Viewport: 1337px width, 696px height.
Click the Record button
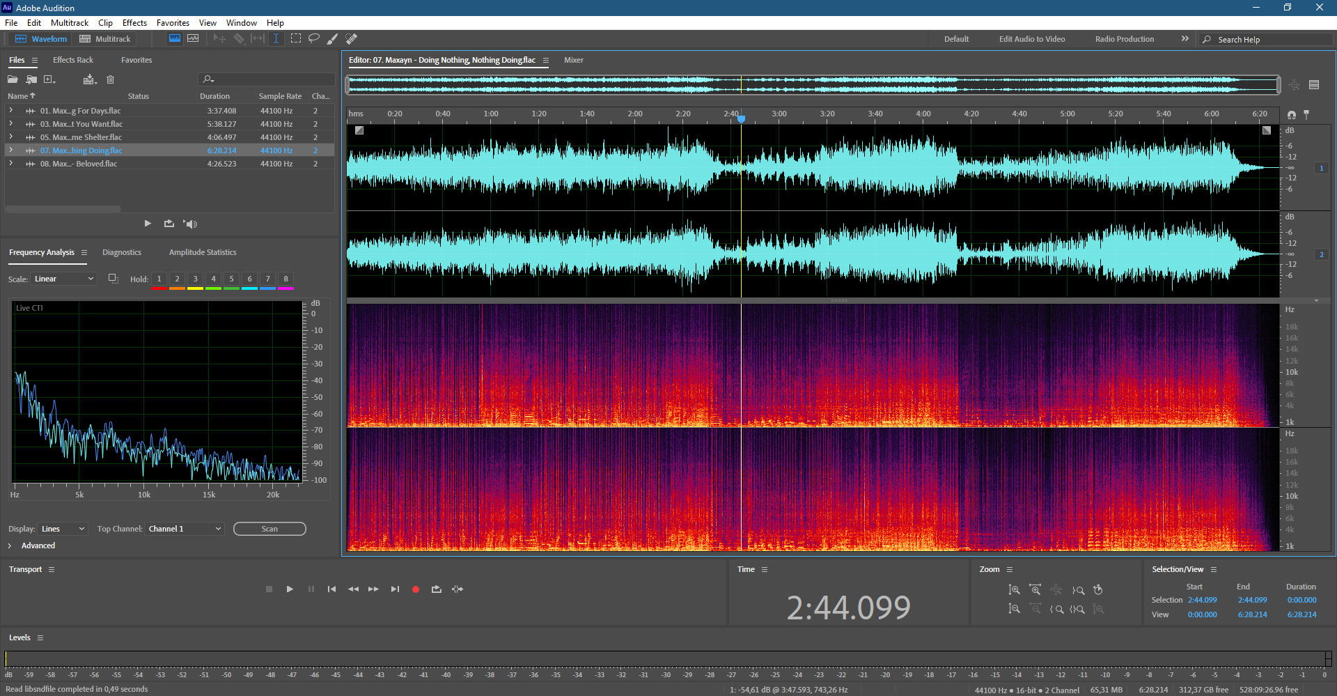[416, 589]
